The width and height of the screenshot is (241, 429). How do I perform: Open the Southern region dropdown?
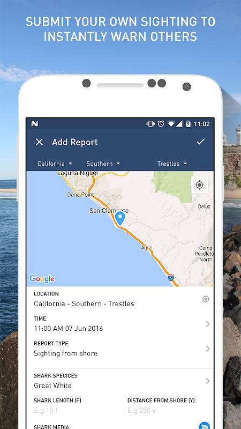pyautogui.click(x=103, y=164)
